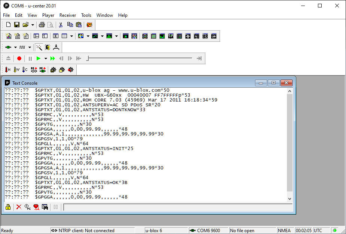Click the download-arrow icon beside the bug
The height and width of the screenshot is (234, 346).
click(x=56, y=47)
